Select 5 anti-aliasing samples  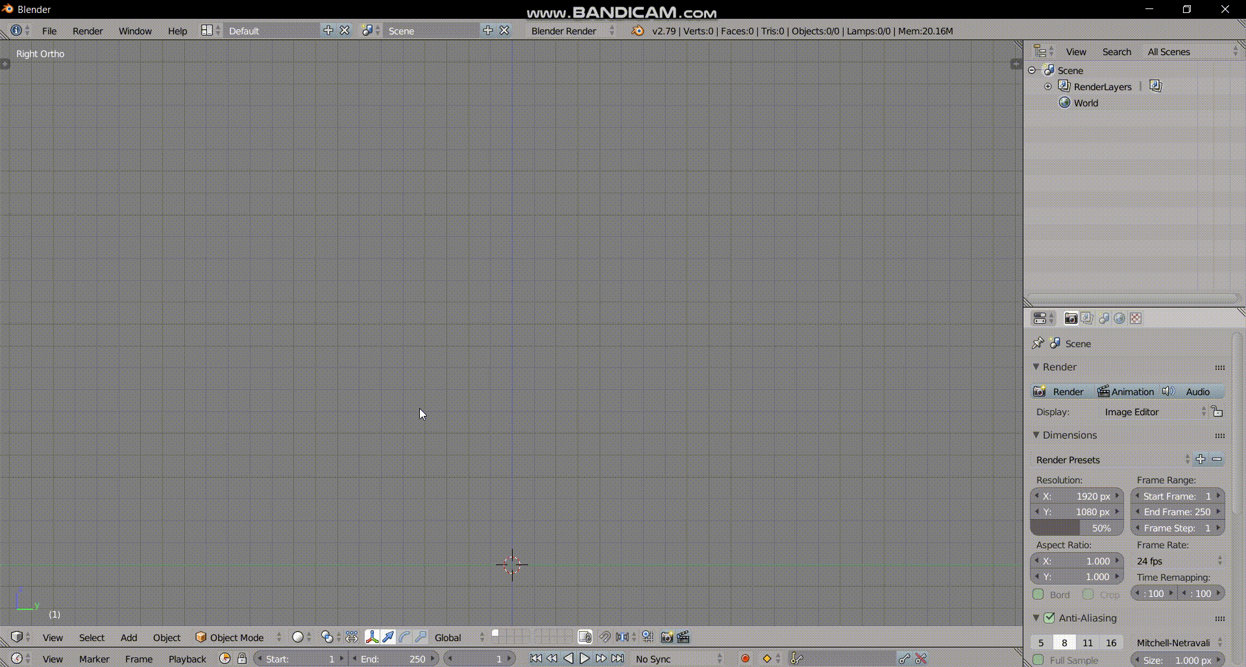tap(1041, 642)
